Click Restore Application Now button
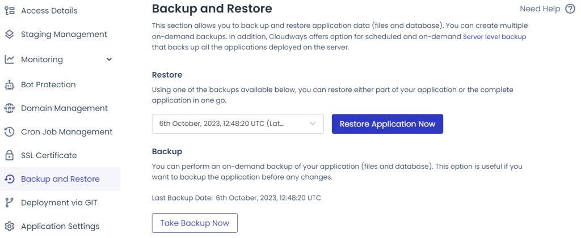581x238 pixels. tap(387, 124)
